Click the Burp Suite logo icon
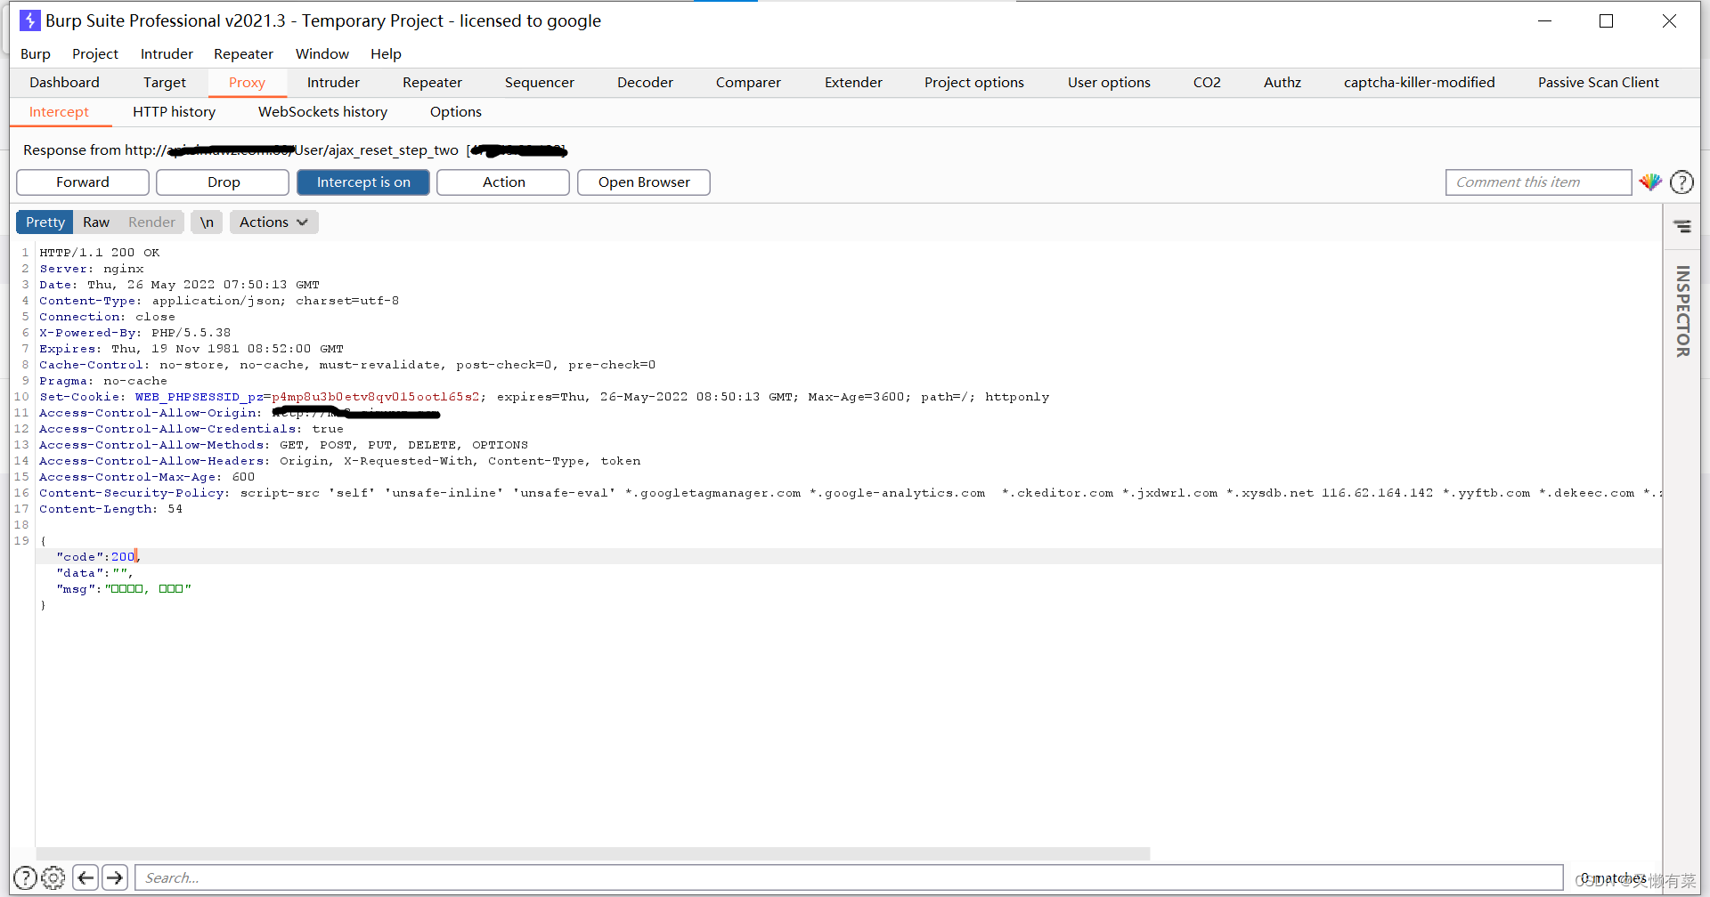 coord(29,20)
